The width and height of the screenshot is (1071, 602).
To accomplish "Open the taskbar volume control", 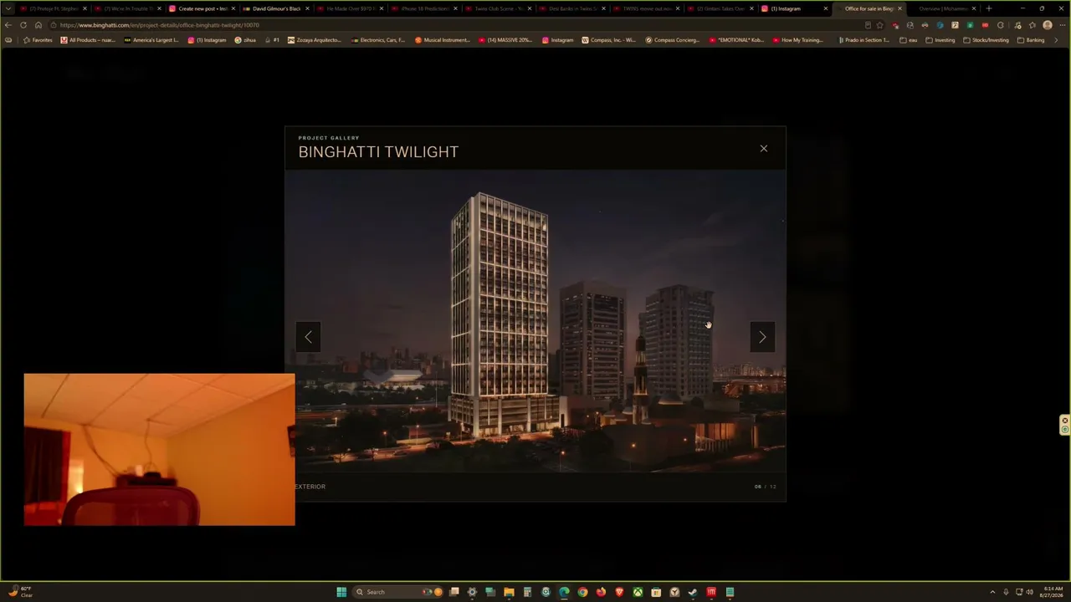I will (x=1029, y=592).
